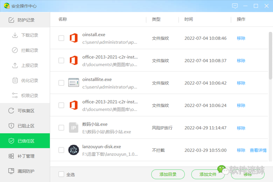Click 移除 for the 10:06:24 office entry
273x182 pixels.
(241, 105)
